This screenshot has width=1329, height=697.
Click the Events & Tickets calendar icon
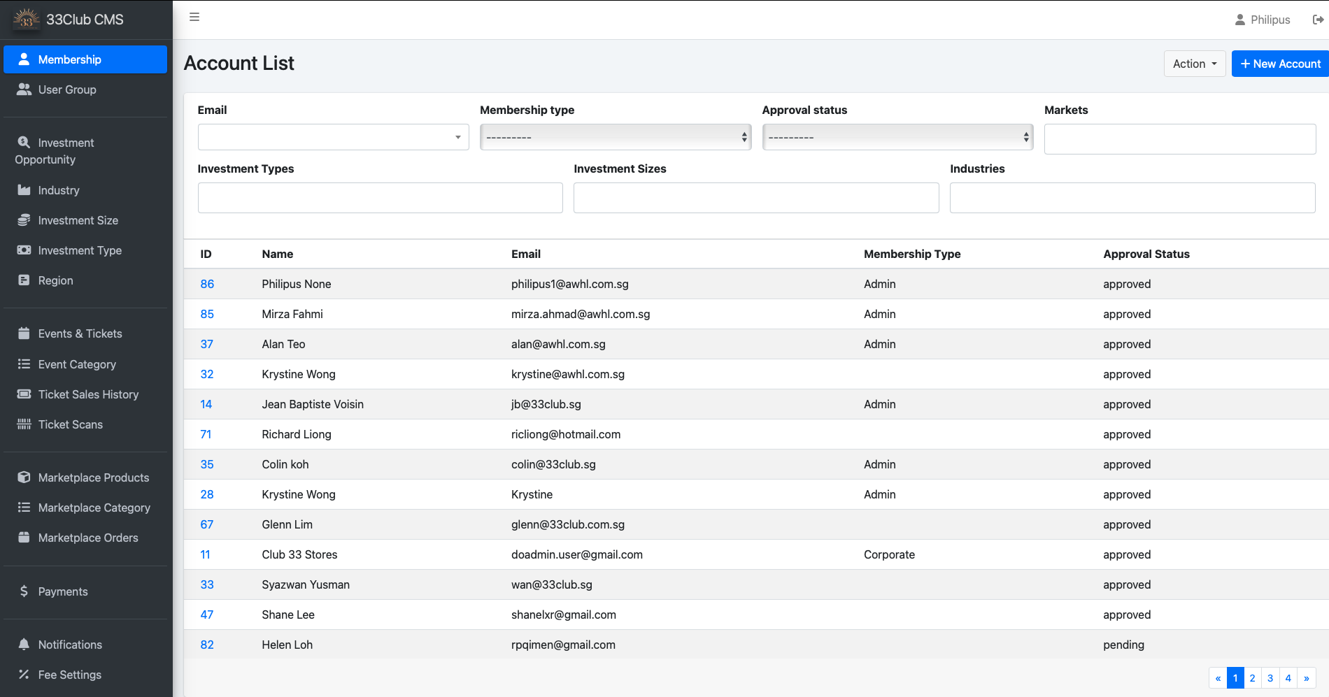[24, 333]
